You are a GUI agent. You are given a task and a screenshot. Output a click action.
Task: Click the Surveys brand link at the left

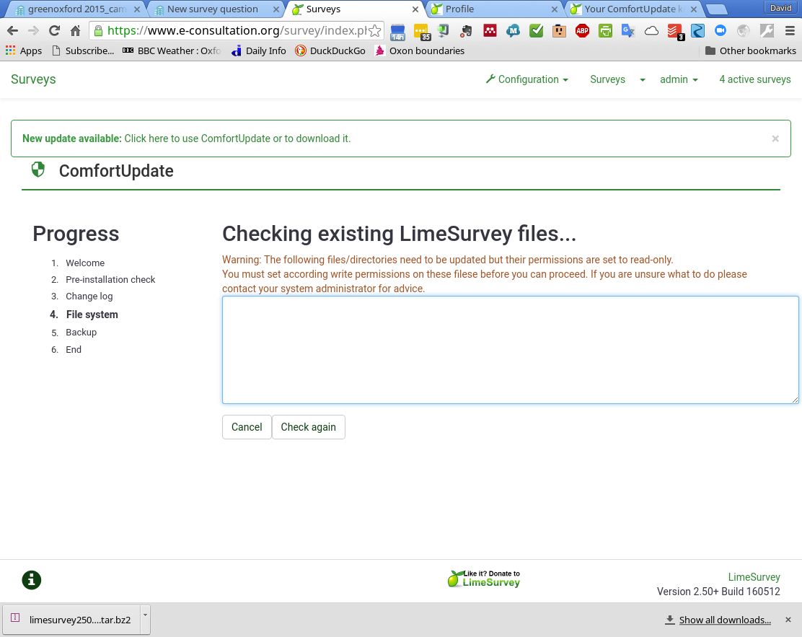[33, 79]
